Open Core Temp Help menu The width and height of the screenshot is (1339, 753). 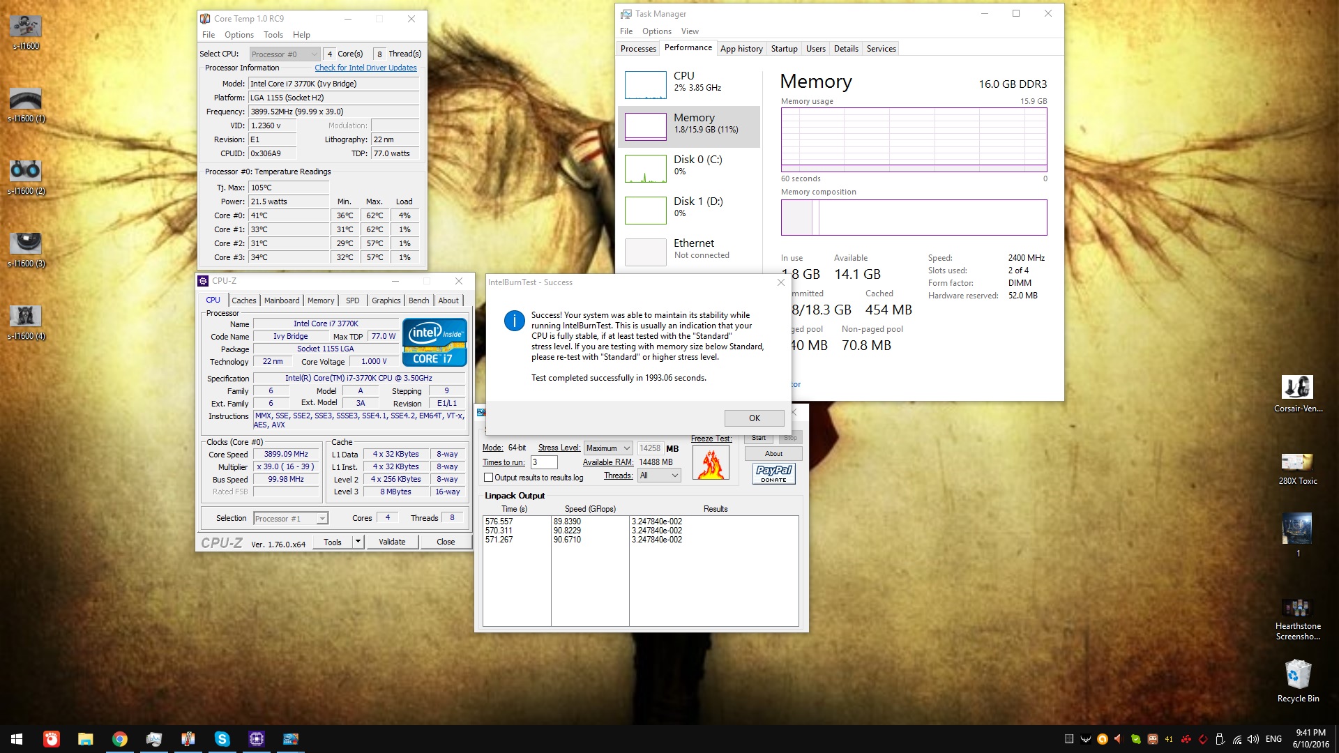pyautogui.click(x=301, y=35)
